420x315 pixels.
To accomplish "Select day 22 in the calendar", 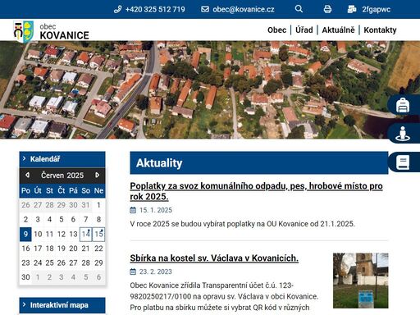I will pos(98,249).
